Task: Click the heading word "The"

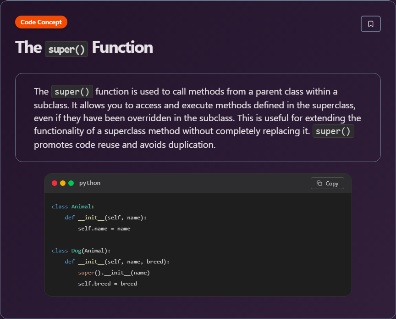Action: tap(28, 47)
